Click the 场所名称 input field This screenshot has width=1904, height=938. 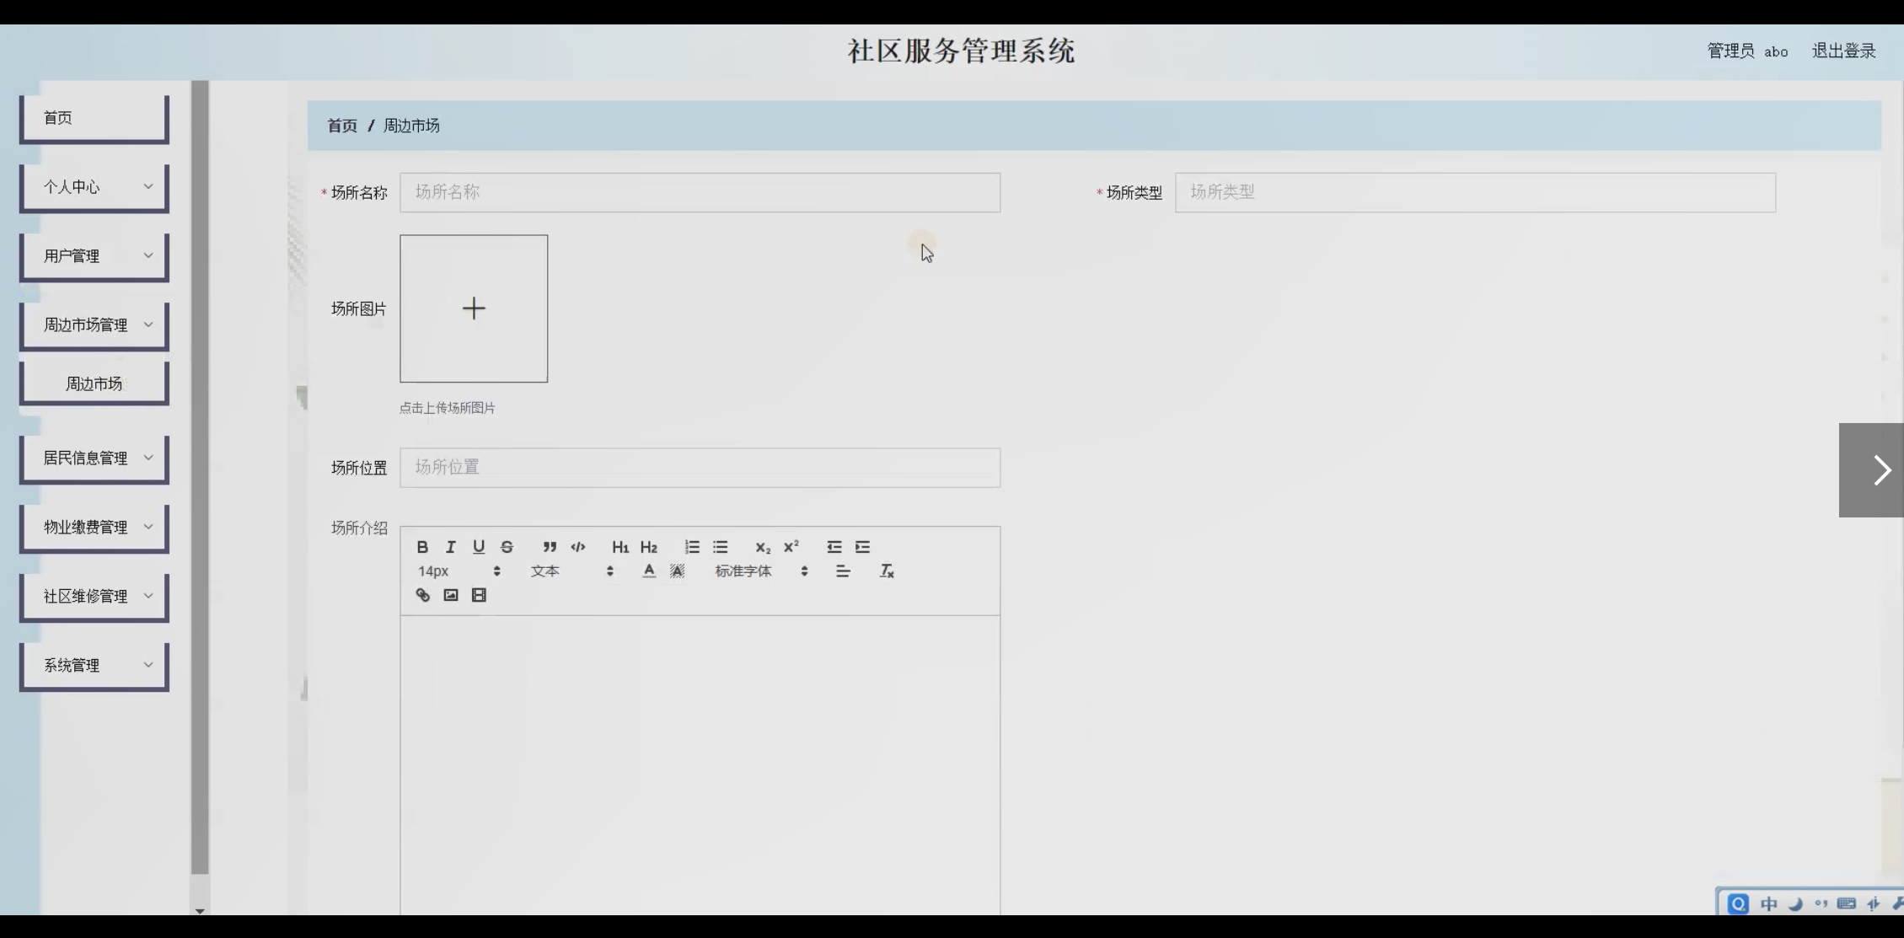point(700,192)
